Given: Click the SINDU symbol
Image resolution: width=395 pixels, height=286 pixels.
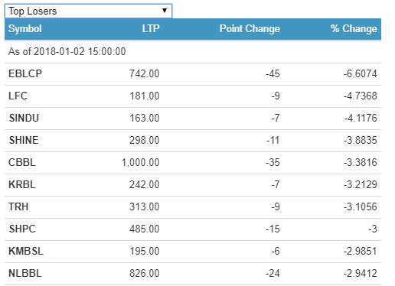Looking at the screenshot, I should click(x=24, y=119).
